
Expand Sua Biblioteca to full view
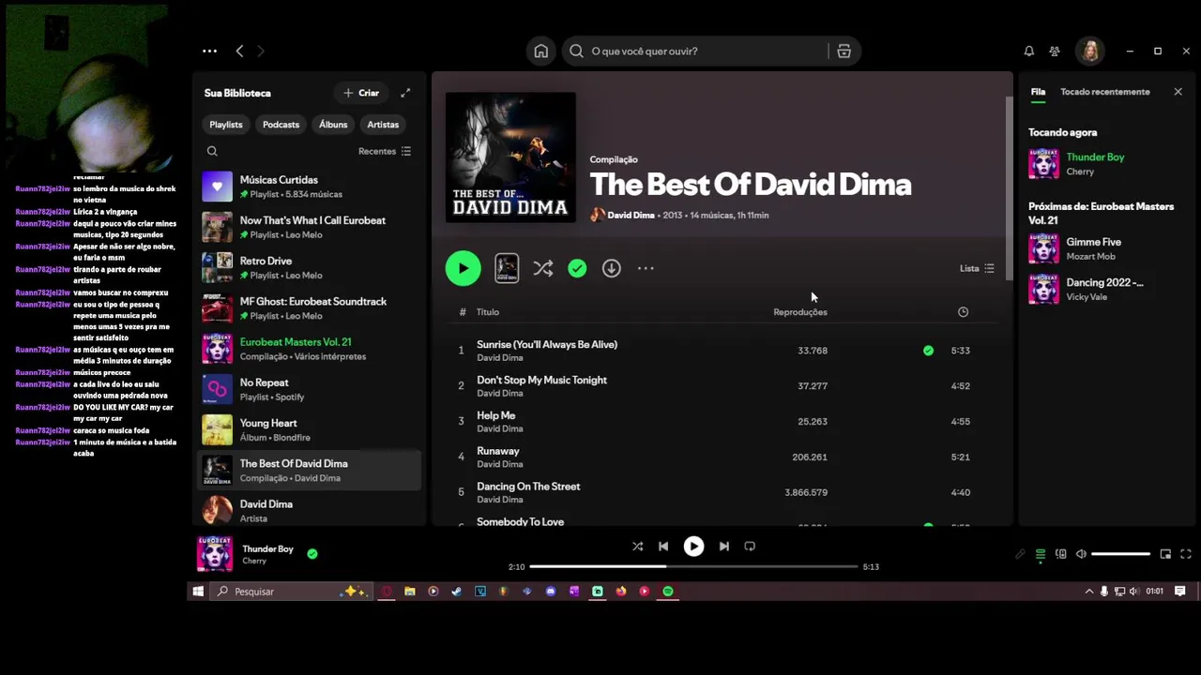pos(405,93)
